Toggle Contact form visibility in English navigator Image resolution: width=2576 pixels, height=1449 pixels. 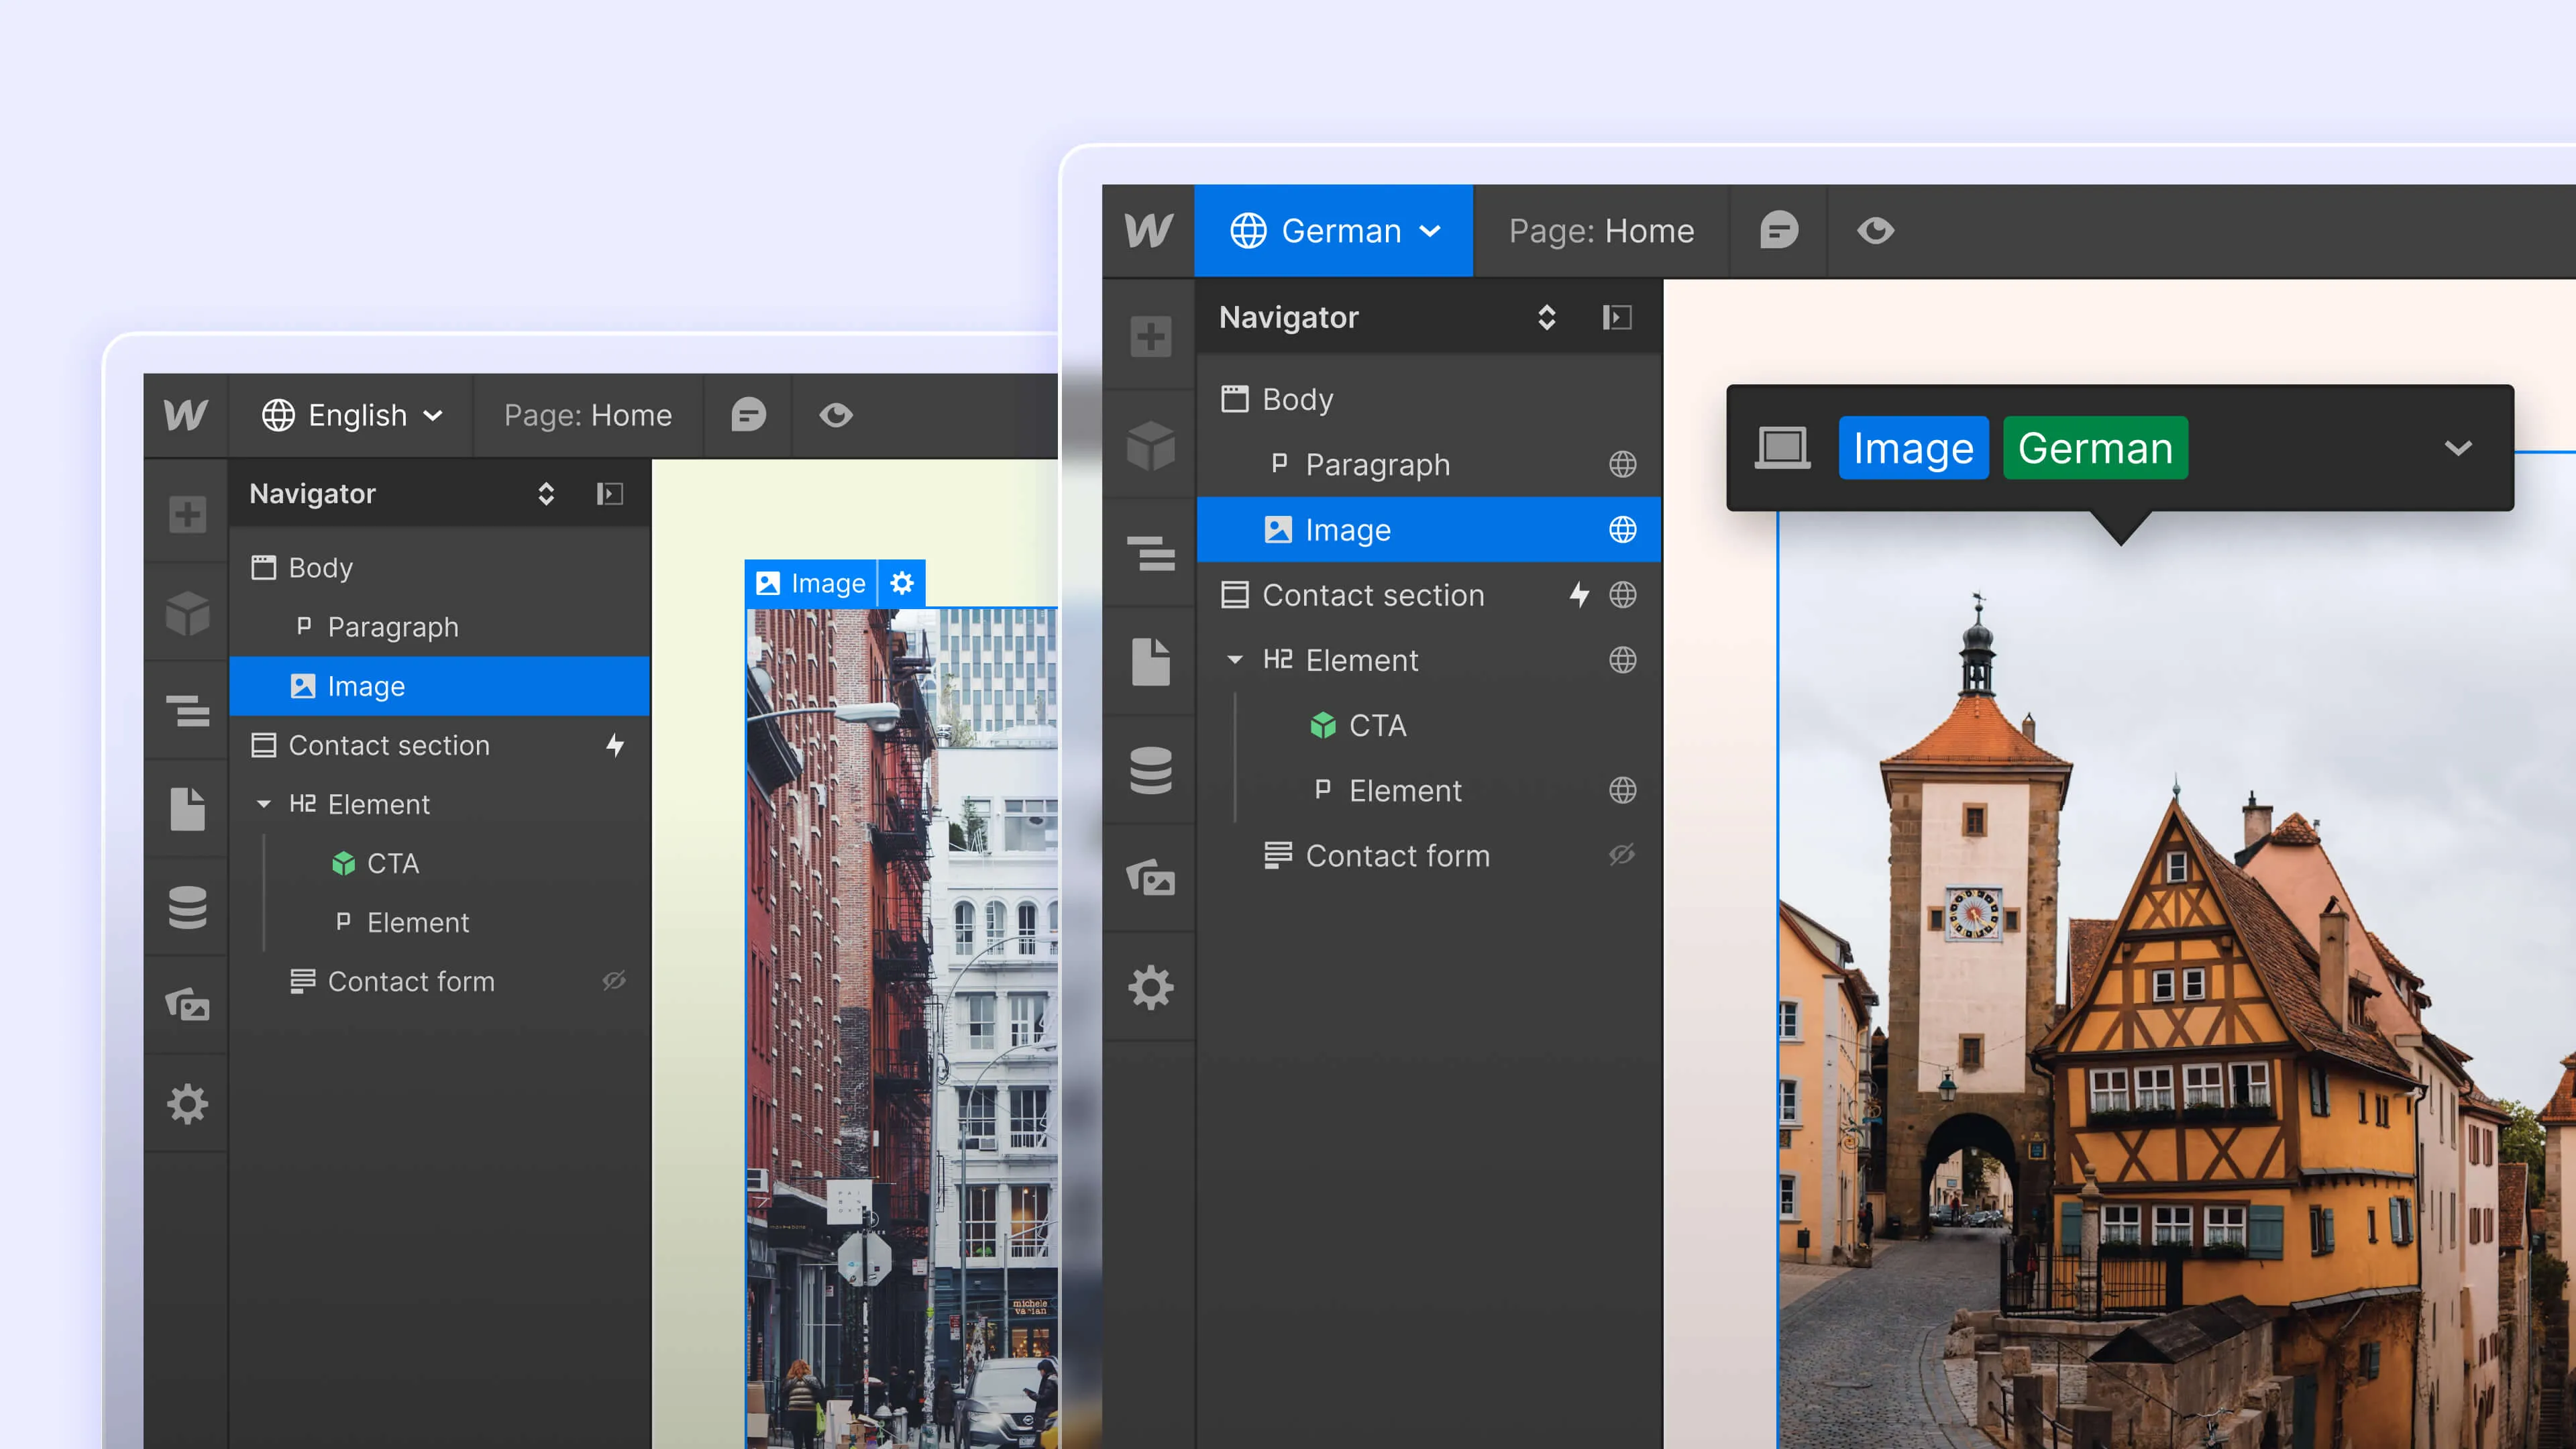(614, 981)
